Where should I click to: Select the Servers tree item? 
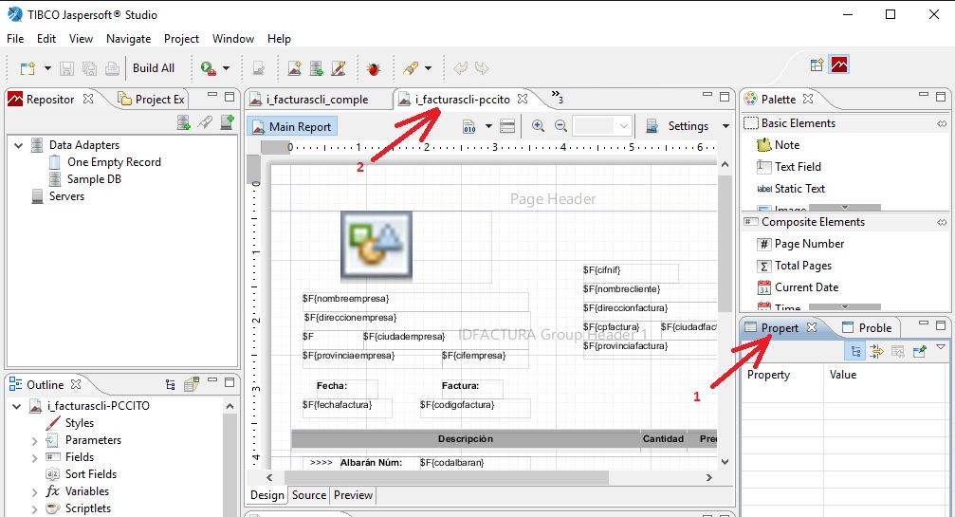[x=66, y=196]
